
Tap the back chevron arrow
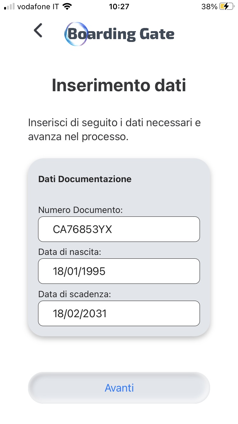point(38,31)
